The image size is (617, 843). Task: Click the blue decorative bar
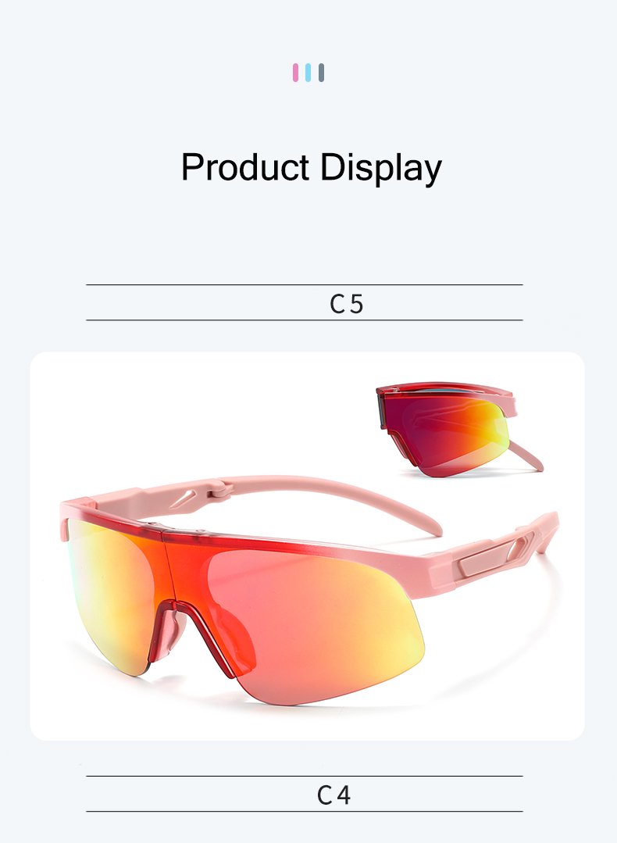pos(308,73)
